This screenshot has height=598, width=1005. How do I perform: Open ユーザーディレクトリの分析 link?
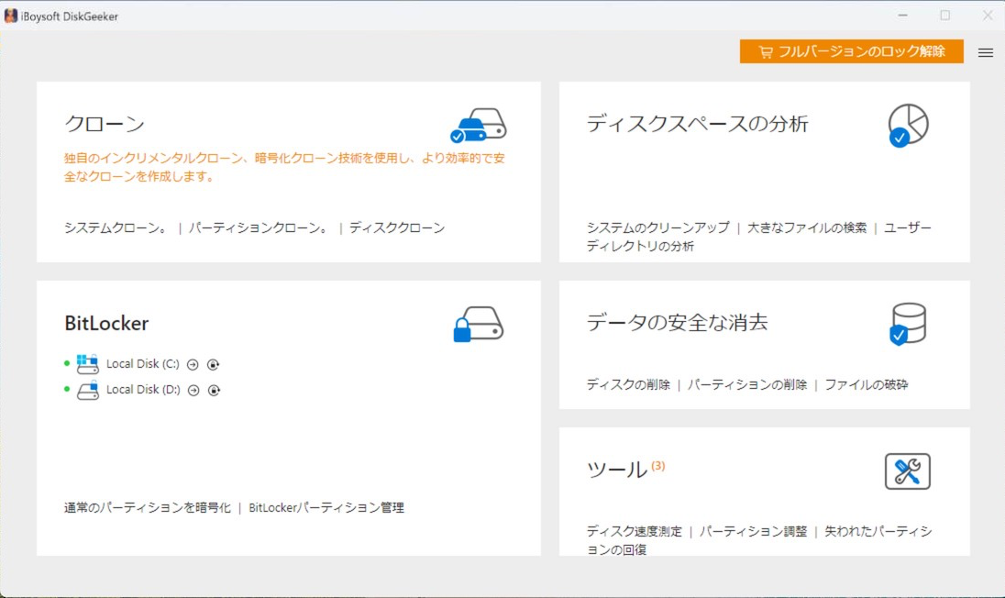pos(759,237)
